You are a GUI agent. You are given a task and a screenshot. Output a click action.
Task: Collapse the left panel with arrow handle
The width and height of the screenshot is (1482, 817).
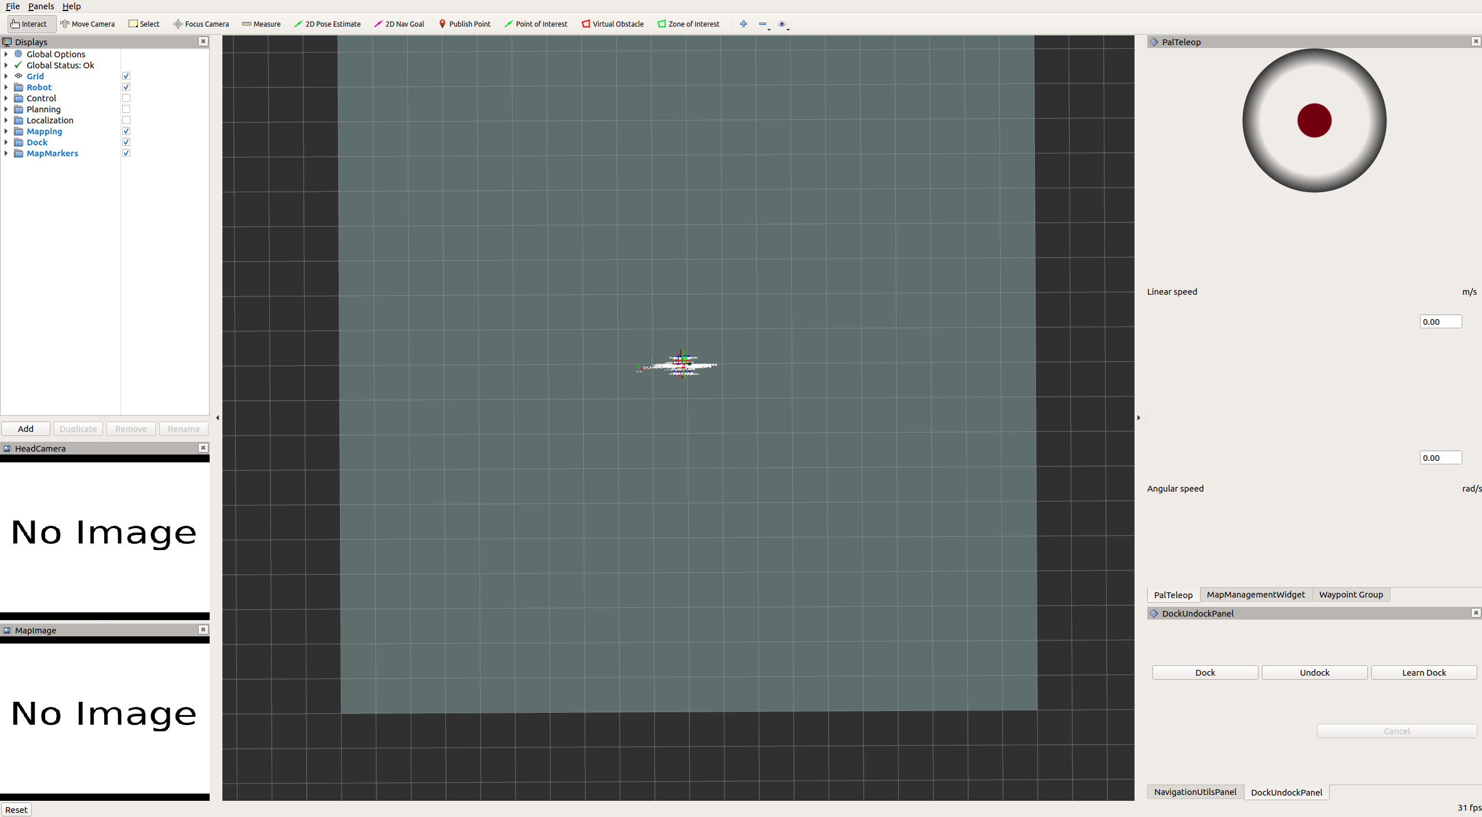coord(217,417)
